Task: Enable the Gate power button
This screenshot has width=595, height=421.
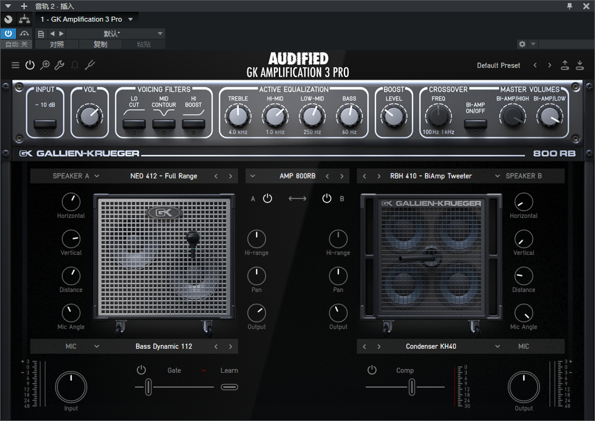Action: point(141,370)
